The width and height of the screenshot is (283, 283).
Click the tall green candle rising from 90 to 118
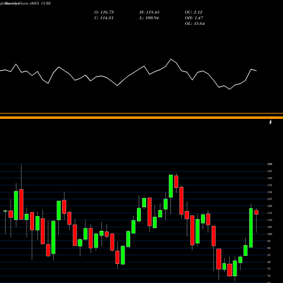coord(251,228)
